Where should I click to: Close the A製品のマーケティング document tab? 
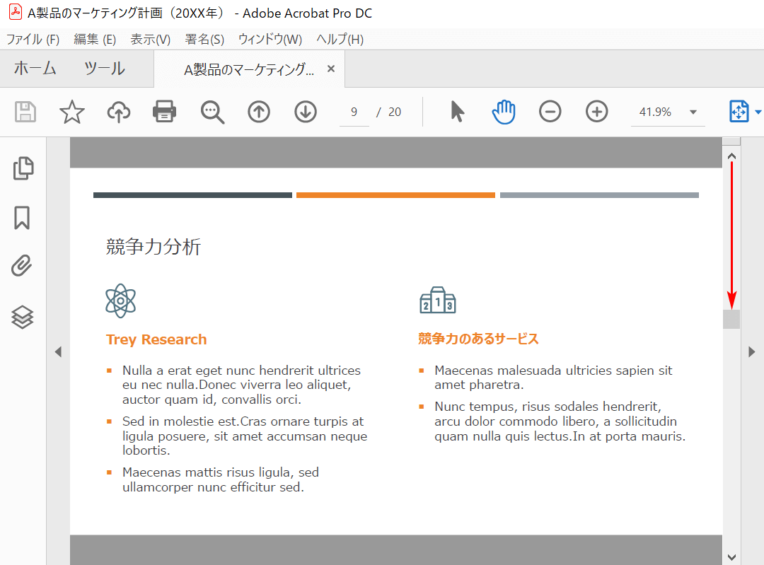[331, 69]
